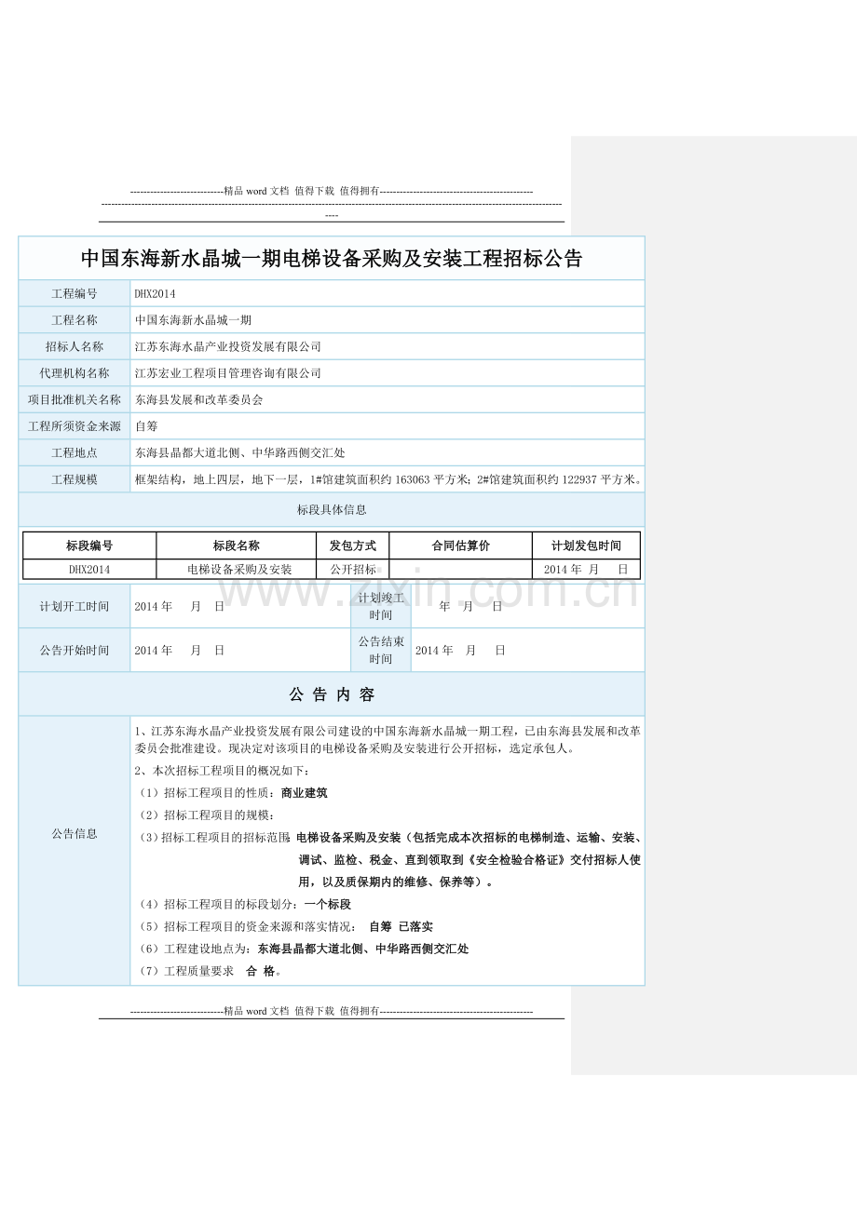The image size is (857, 1212).
Task: Click the 计划竣工时间 label
Action: click(381, 606)
